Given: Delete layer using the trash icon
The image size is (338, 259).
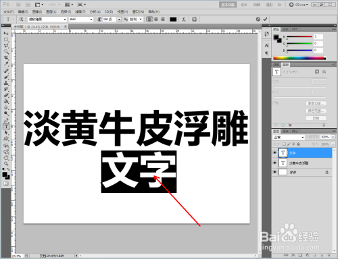Looking at the screenshot, I should [329, 256].
